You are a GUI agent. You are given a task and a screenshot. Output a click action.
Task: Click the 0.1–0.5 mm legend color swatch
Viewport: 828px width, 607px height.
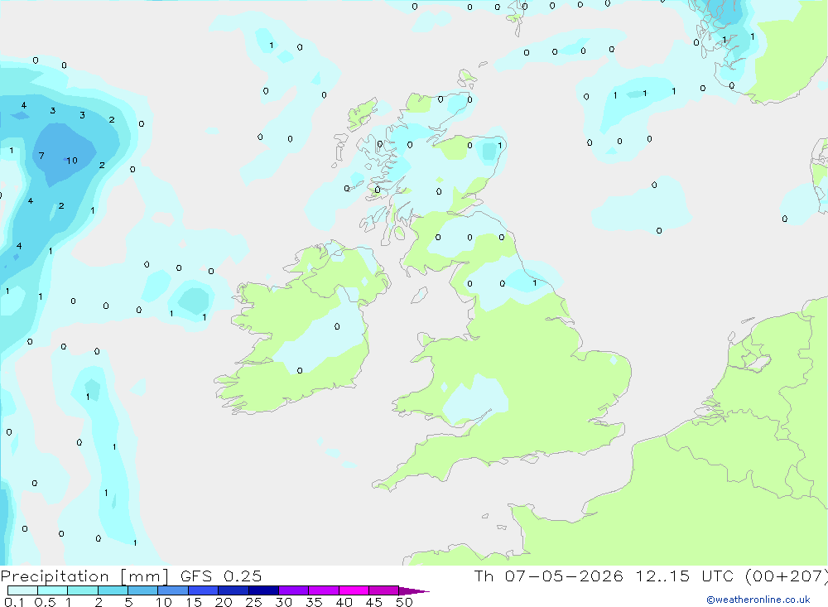22,590
